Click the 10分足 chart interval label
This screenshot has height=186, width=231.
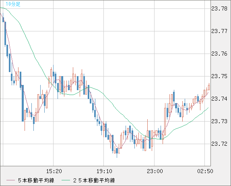(13, 4)
